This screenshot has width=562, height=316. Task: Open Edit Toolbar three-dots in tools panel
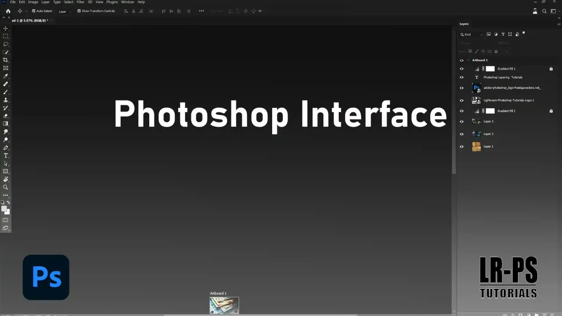6,195
